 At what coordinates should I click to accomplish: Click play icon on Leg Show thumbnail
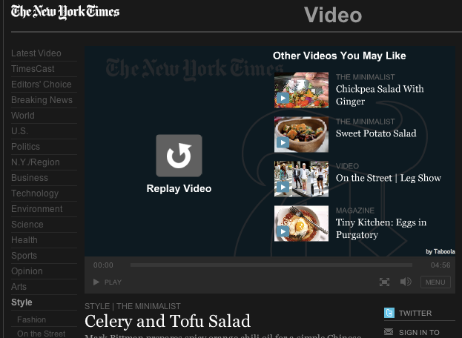coord(283,187)
